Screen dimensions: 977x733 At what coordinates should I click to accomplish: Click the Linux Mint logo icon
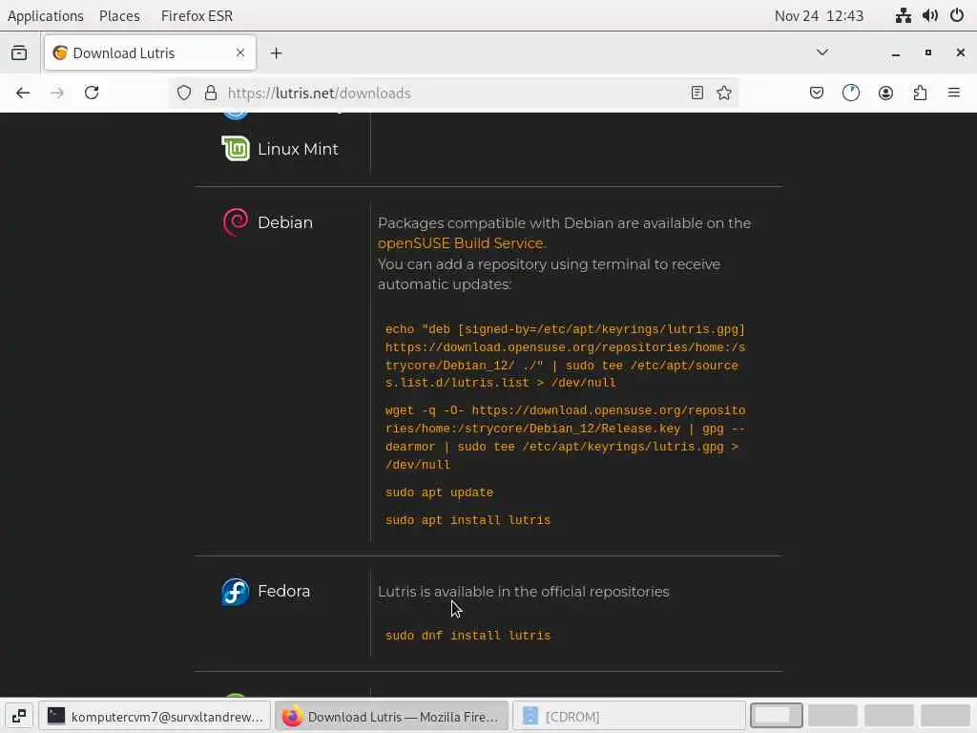236,148
